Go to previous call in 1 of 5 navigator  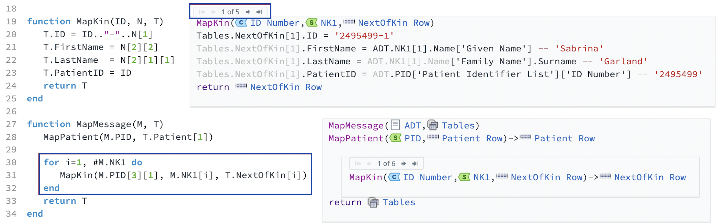click(213, 12)
